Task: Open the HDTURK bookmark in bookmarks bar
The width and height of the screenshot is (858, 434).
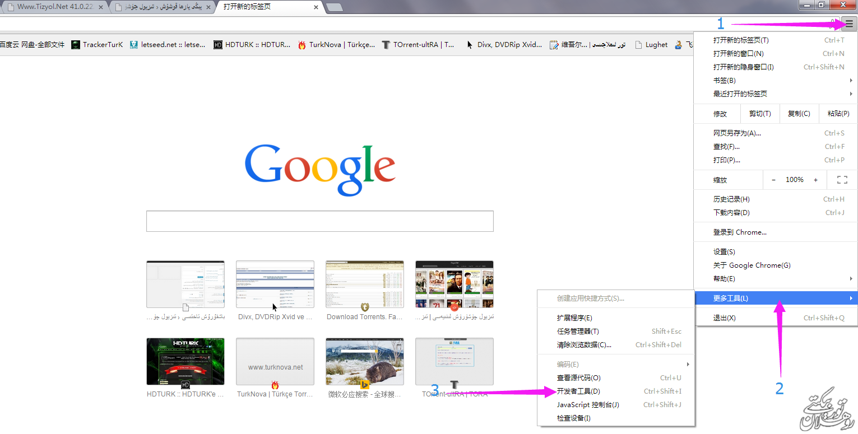Action: pyautogui.click(x=252, y=45)
